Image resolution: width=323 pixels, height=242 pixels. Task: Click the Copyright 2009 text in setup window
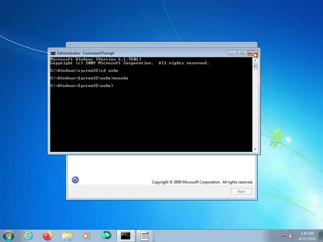coord(202,182)
